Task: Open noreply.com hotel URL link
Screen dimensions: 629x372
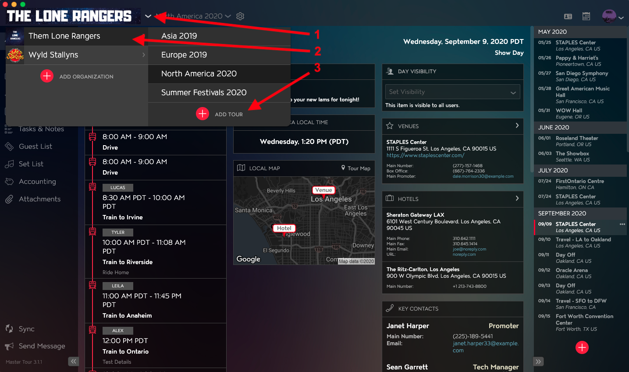Action: coord(464,254)
